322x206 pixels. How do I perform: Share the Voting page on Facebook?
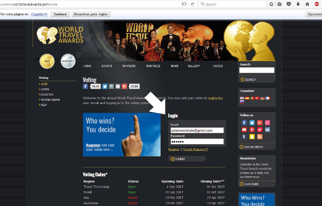(85, 86)
